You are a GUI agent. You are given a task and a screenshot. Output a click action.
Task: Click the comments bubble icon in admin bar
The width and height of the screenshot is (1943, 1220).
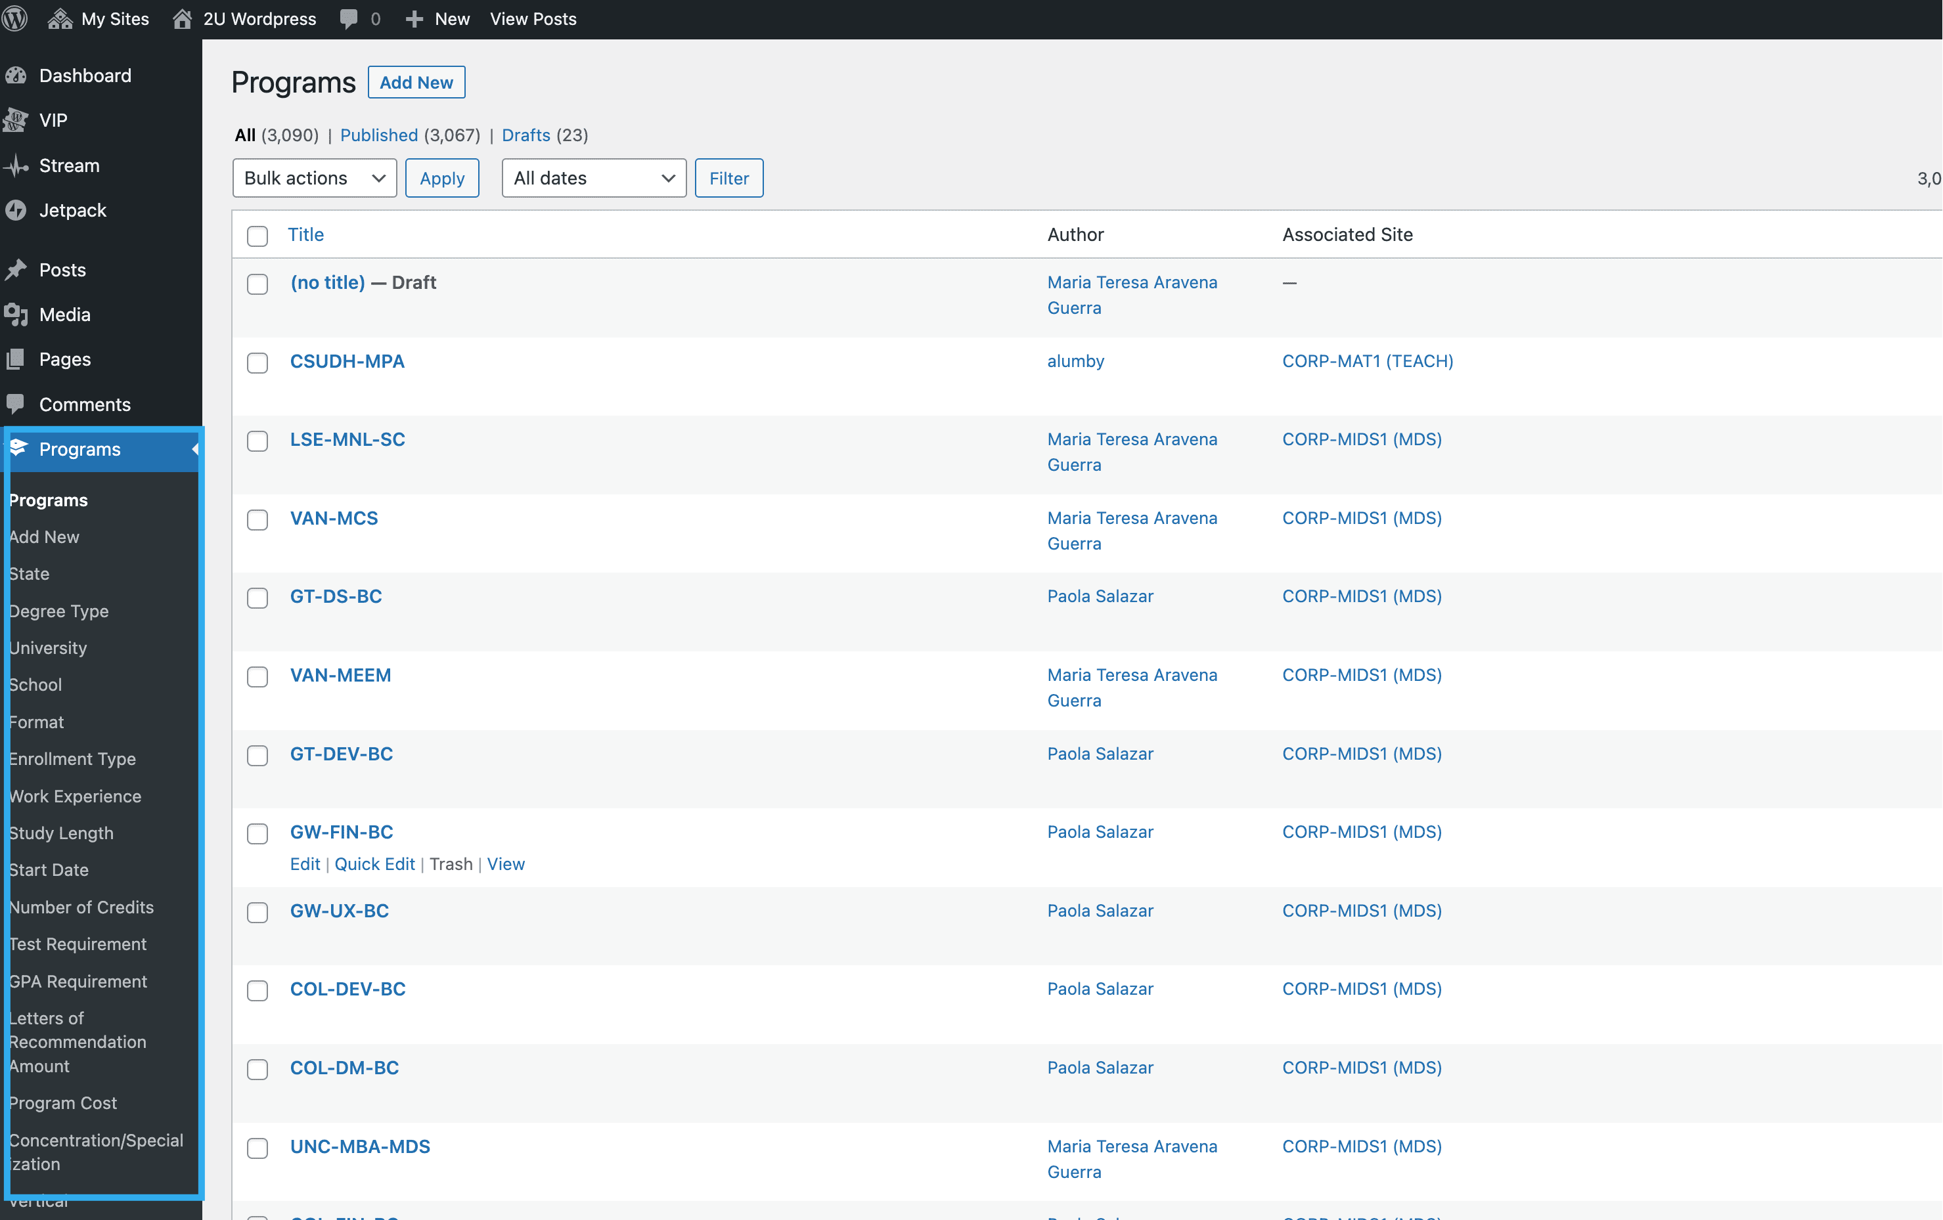click(349, 18)
